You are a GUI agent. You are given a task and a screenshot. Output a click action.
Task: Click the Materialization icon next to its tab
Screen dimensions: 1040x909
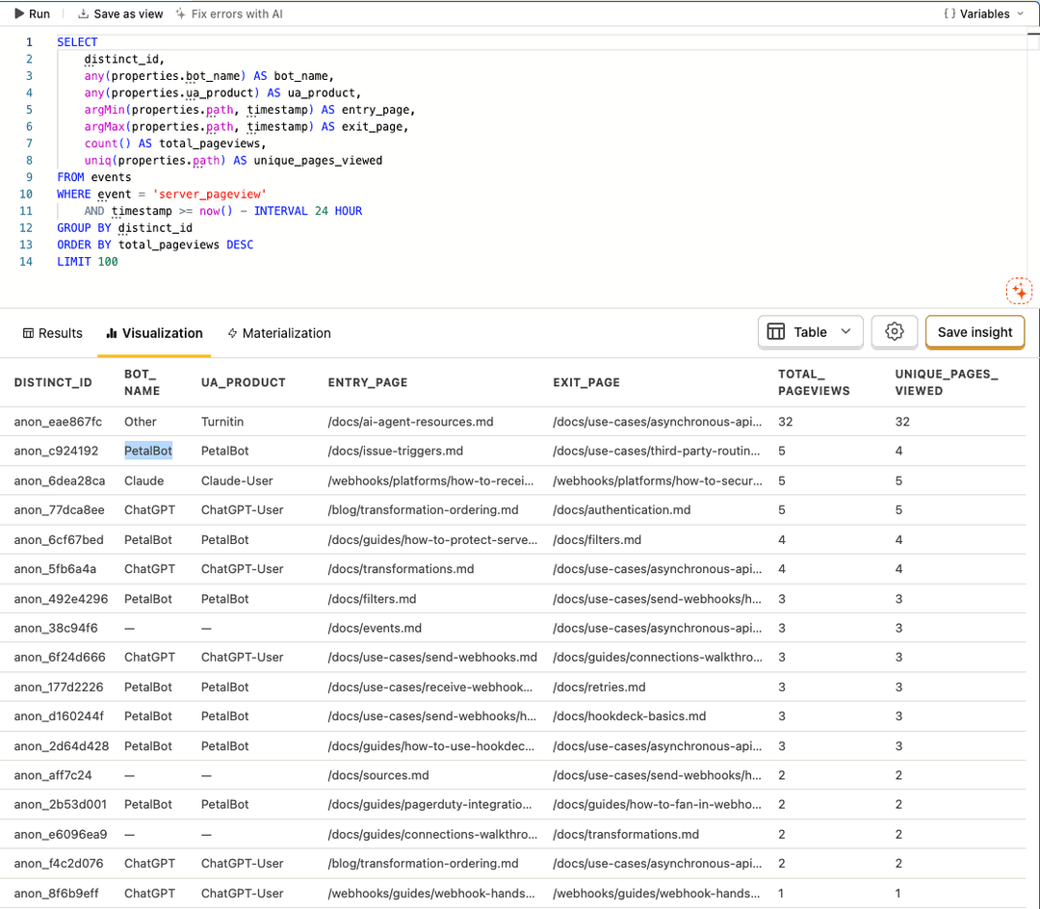231,333
